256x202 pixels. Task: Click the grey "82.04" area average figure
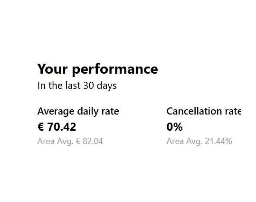tap(93, 141)
